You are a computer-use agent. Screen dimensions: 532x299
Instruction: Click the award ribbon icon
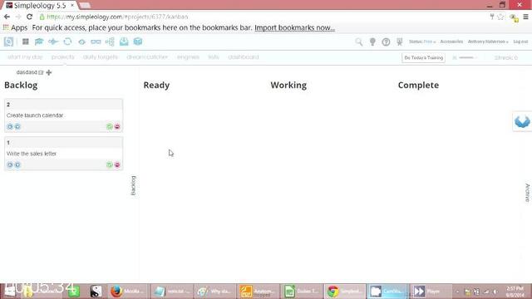[399, 42]
